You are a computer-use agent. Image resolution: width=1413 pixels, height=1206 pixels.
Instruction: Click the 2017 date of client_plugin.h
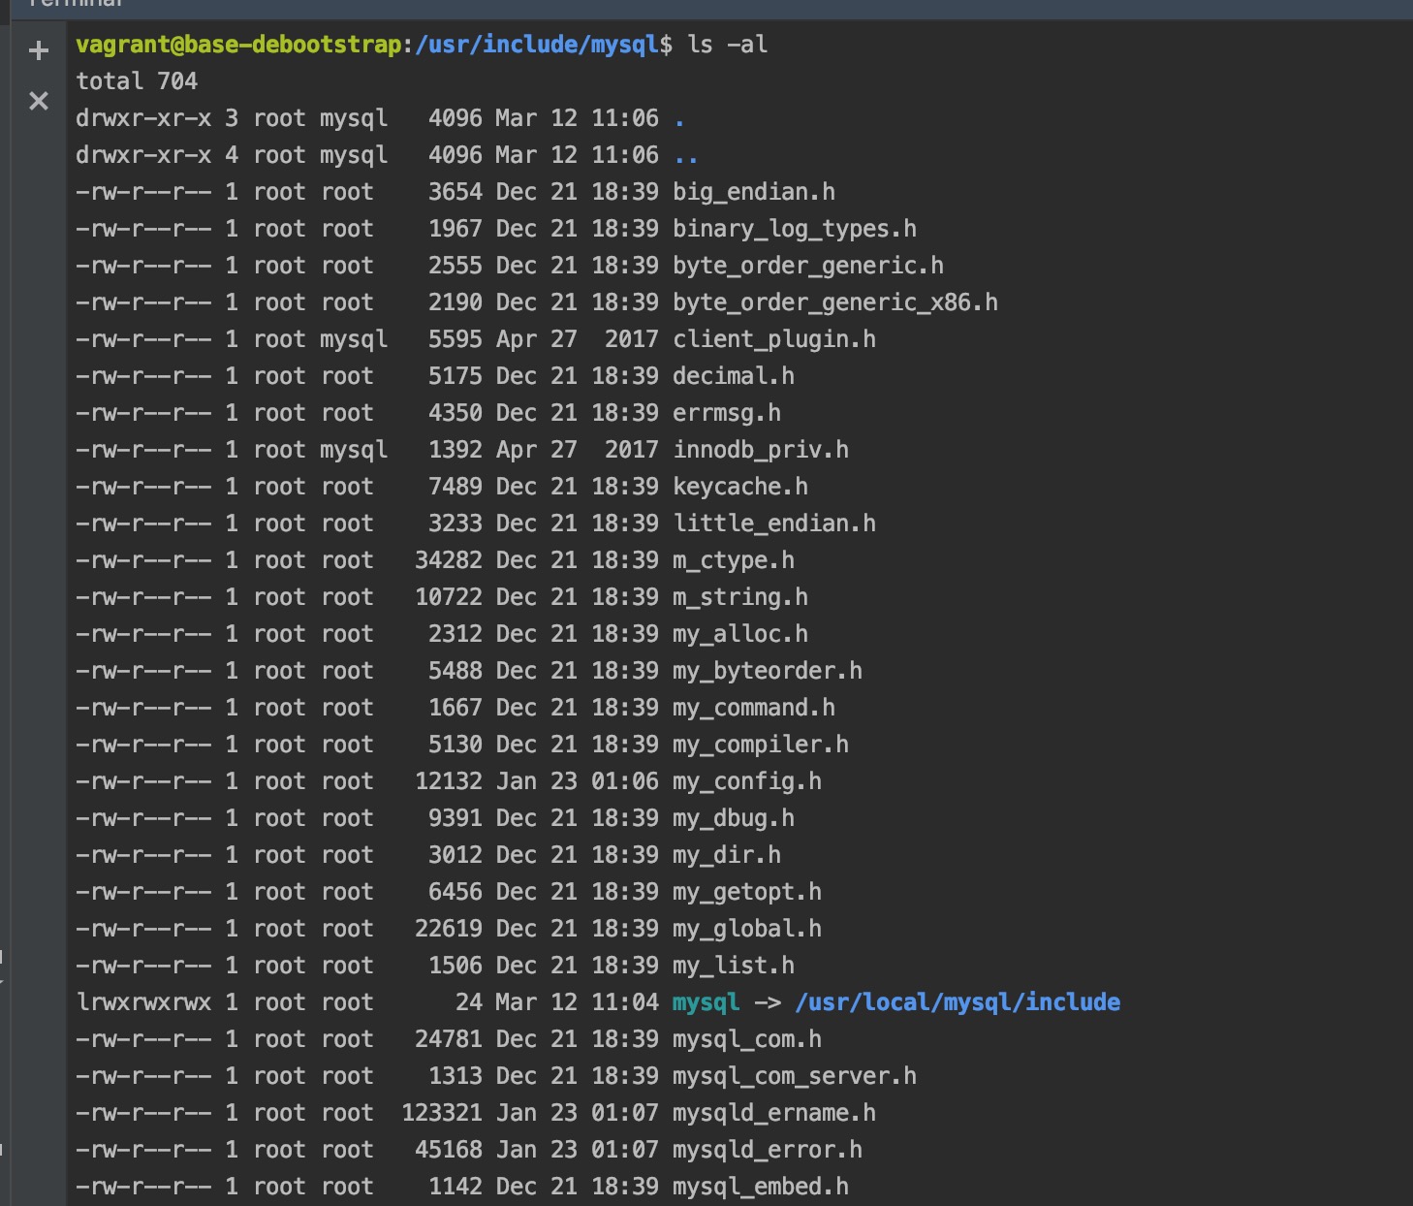(632, 339)
